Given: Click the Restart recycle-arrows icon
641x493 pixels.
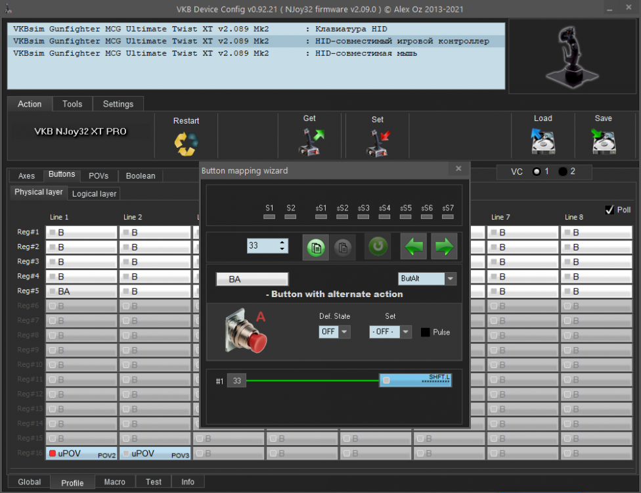Looking at the screenshot, I should click(186, 143).
